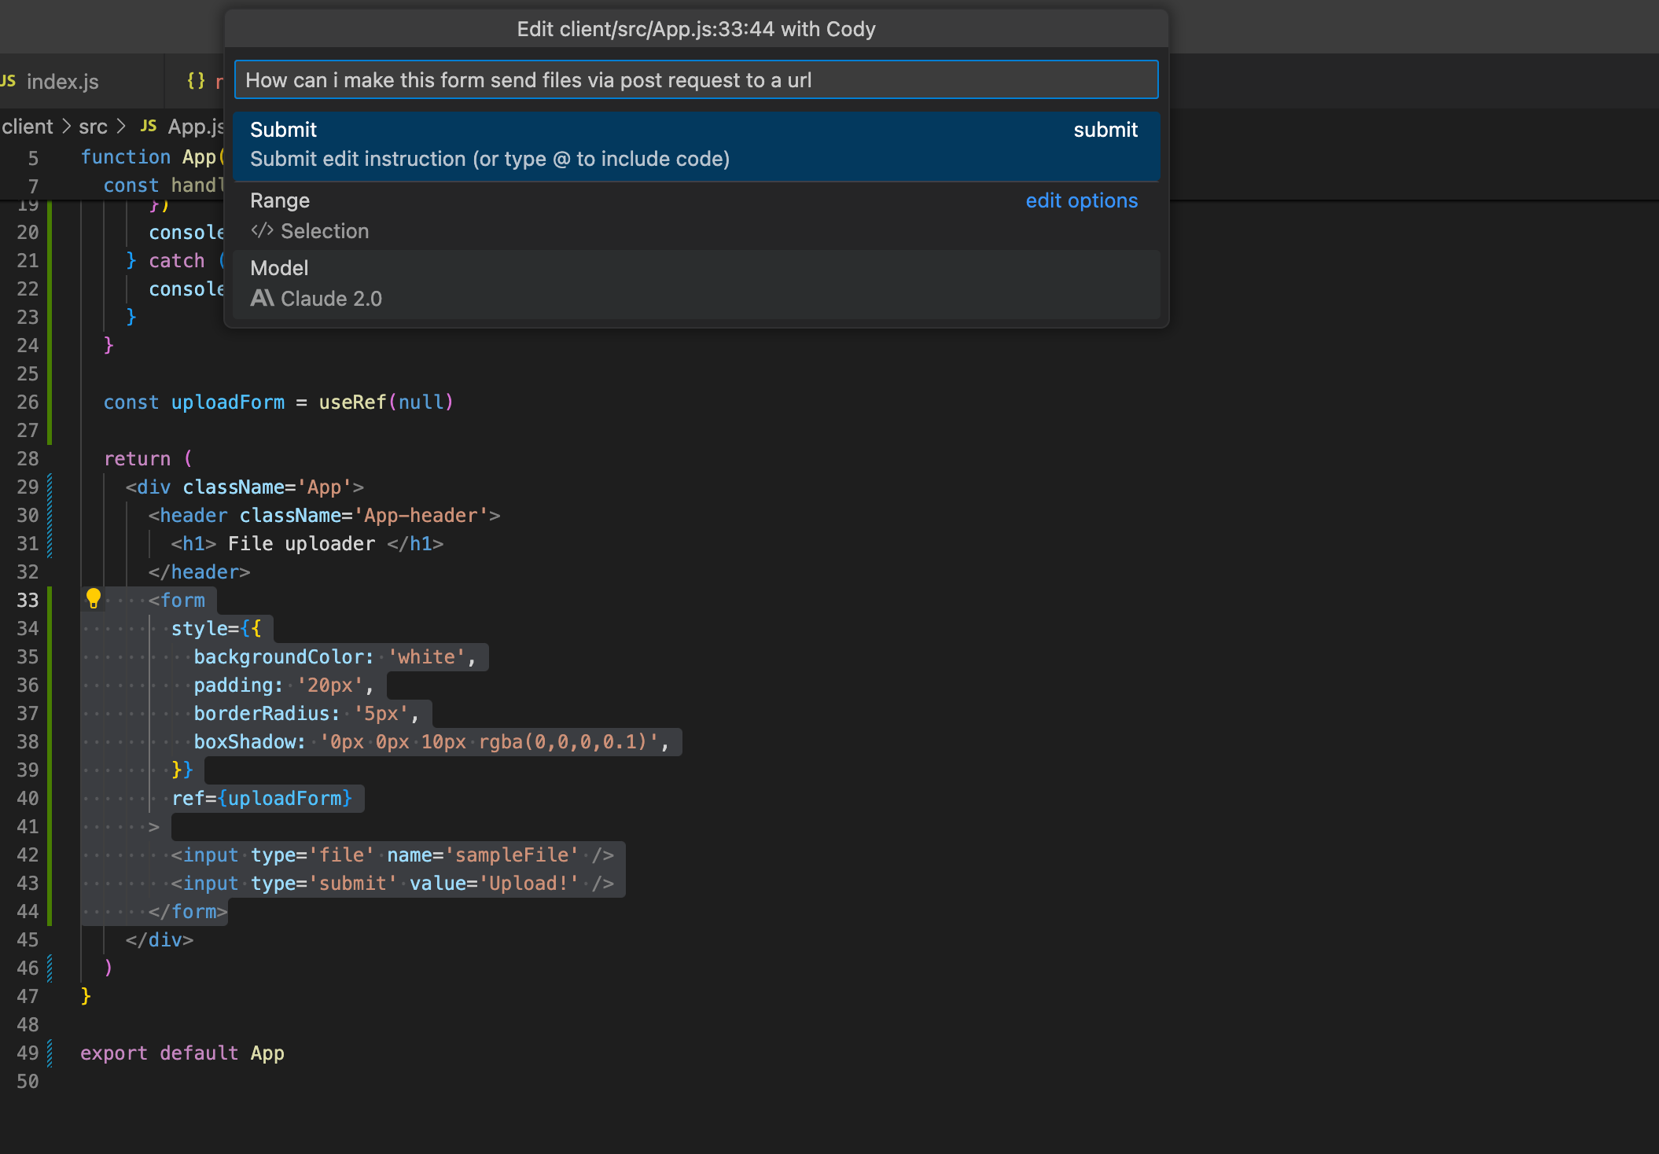1659x1154 pixels.
Task: Click the JS file icon on the index.js tab
Action: point(8,81)
